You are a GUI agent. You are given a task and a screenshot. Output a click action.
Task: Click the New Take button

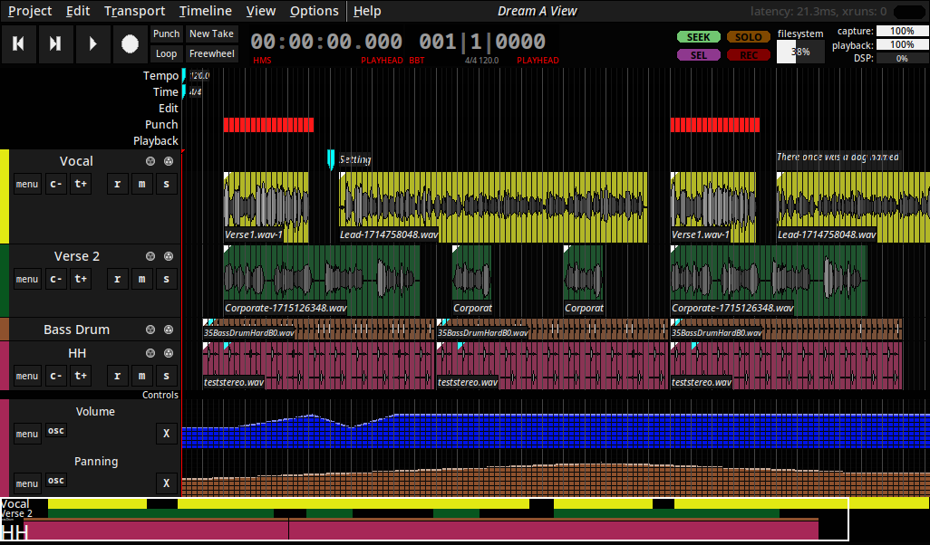point(212,33)
